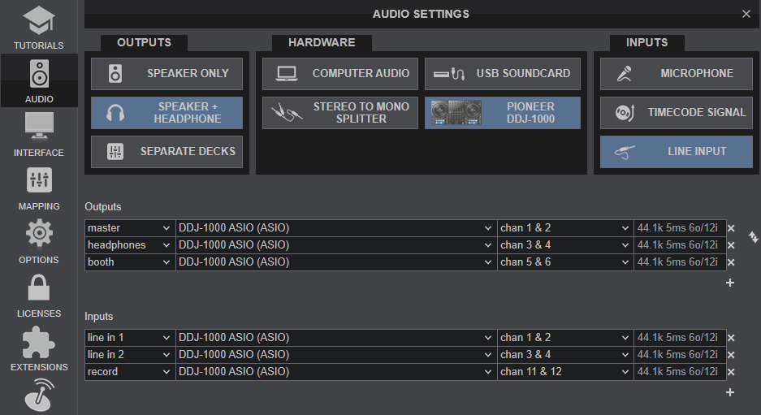Viewport: 761px width, 415px height.
Task: Open the record input type dropdown
Action: tap(130, 372)
